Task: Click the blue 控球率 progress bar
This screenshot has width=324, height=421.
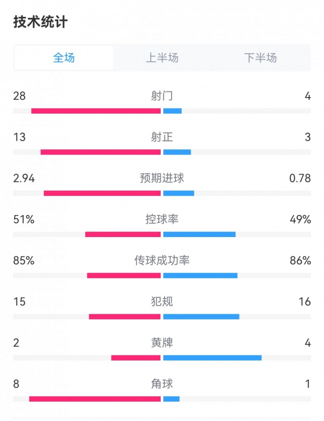Action: (x=200, y=234)
